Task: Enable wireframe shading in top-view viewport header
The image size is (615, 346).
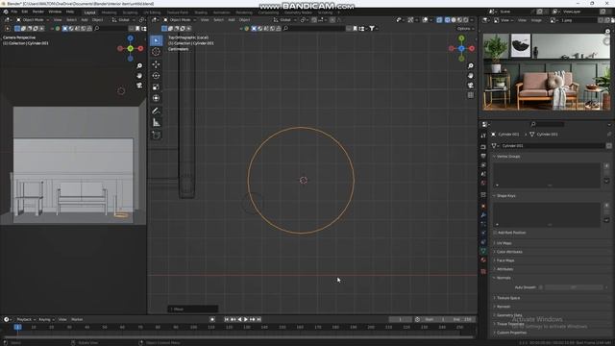Action: click(448, 20)
